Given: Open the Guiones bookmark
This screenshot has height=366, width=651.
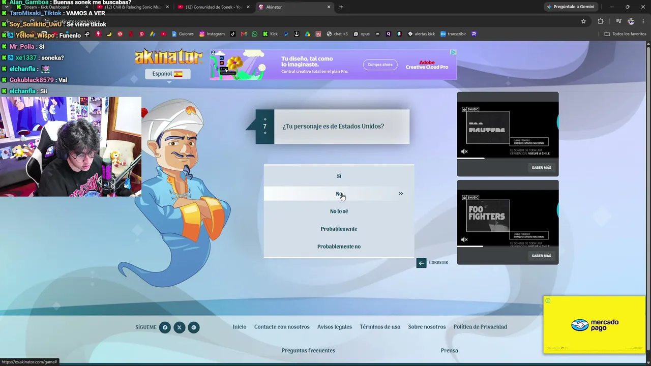Looking at the screenshot, I should (183, 34).
